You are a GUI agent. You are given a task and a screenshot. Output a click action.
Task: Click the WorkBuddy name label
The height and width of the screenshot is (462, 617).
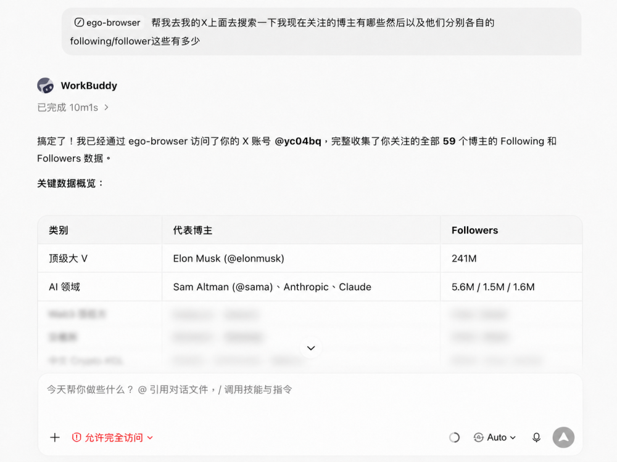point(89,86)
